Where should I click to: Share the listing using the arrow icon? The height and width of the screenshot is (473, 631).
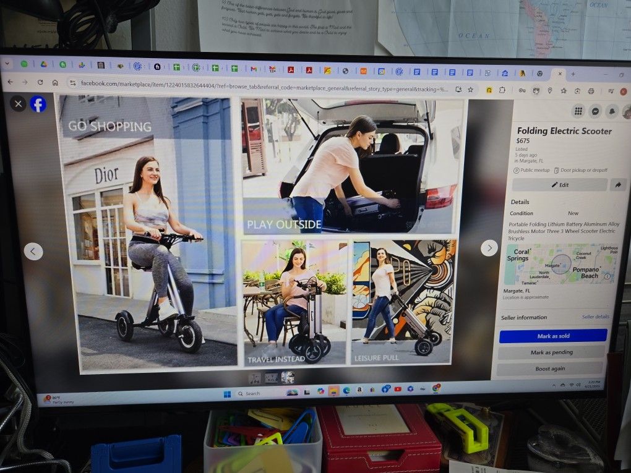point(617,184)
